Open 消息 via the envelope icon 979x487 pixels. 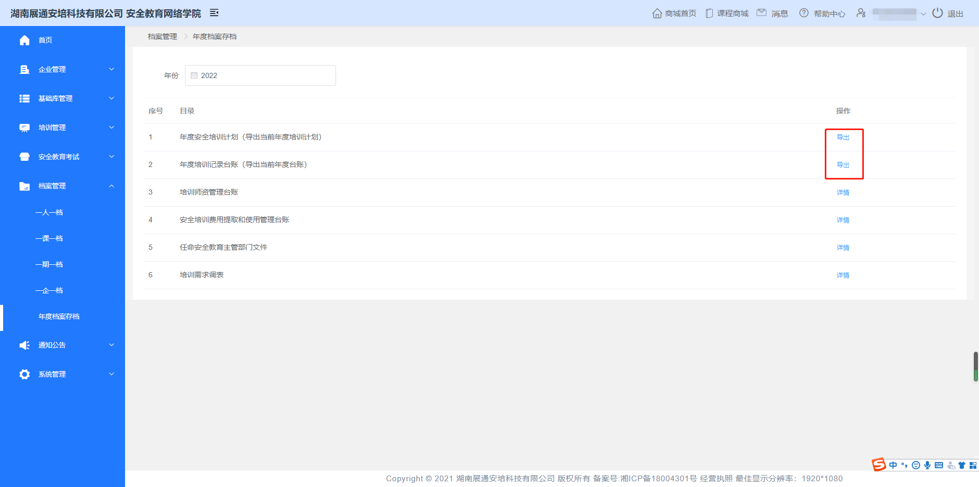pyautogui.click(x=762, y=12)
